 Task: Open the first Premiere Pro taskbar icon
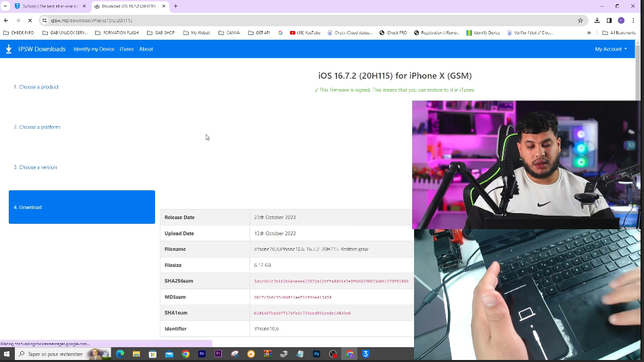click(x=202, y=354)
